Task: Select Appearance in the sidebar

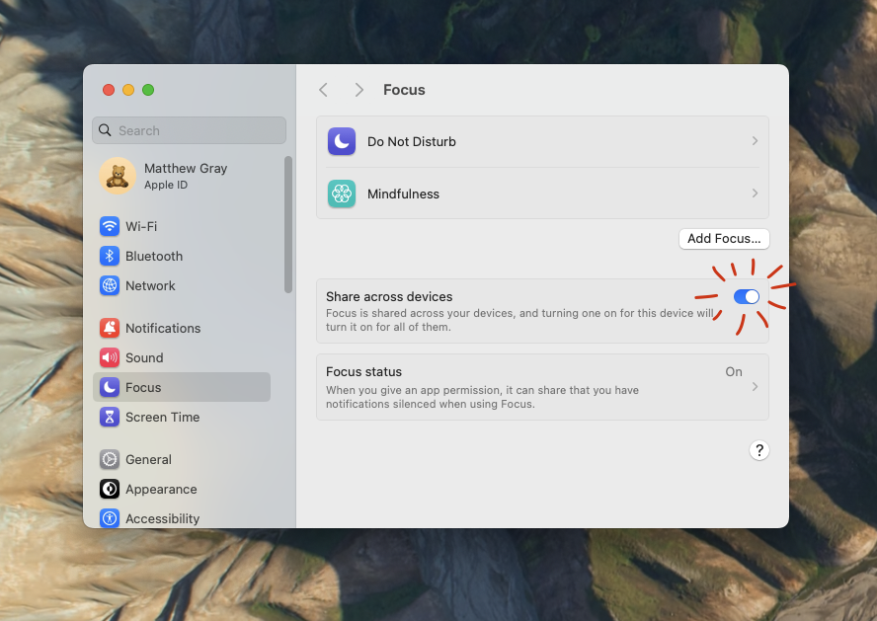Action: [x=160, y=489]
